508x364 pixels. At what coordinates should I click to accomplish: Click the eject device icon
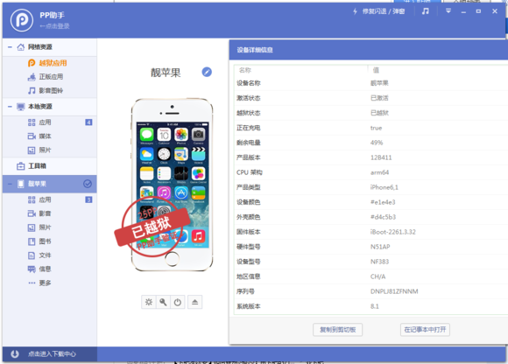[194, 302]
